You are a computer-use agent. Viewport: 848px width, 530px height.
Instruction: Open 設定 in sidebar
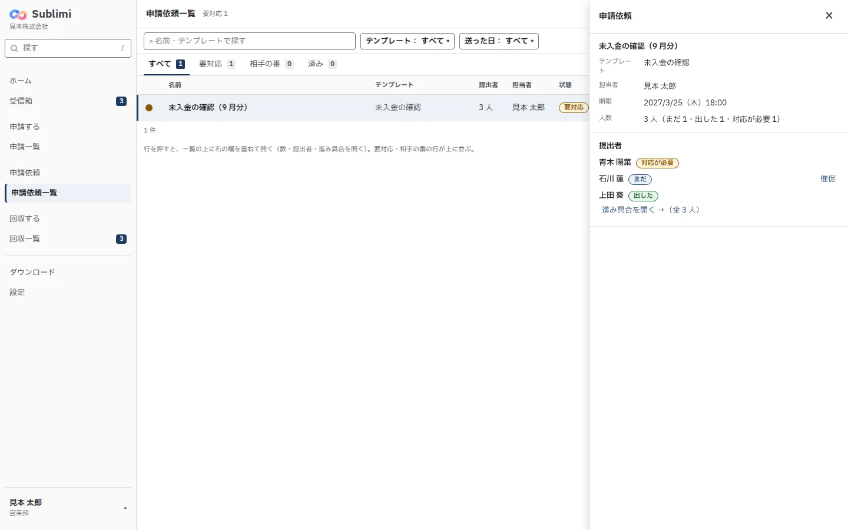click(x=68, y=293)
